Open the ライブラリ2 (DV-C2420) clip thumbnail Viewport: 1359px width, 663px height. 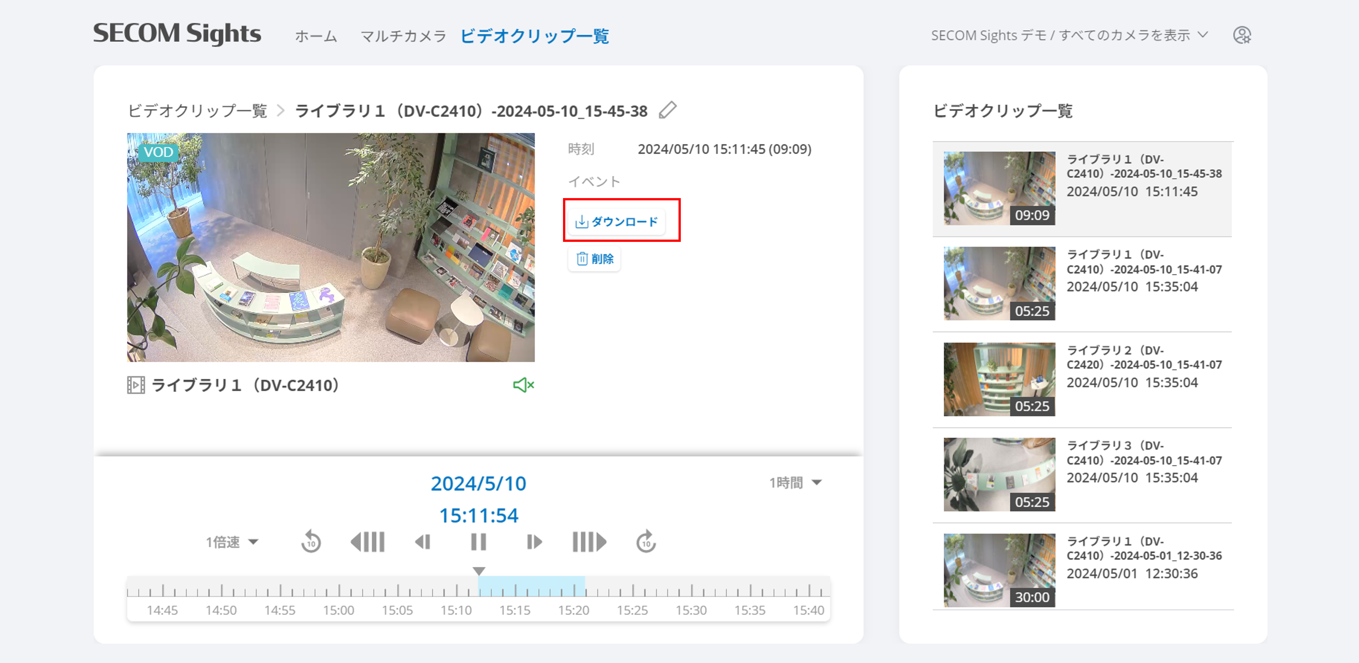[999, 379]
